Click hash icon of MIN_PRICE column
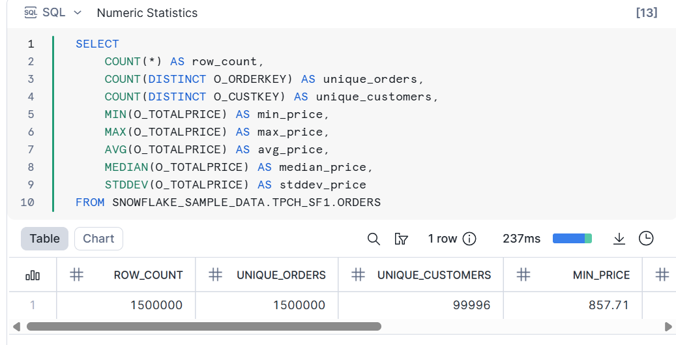Viewport: 676px width, 345px height. pos(523,275)
